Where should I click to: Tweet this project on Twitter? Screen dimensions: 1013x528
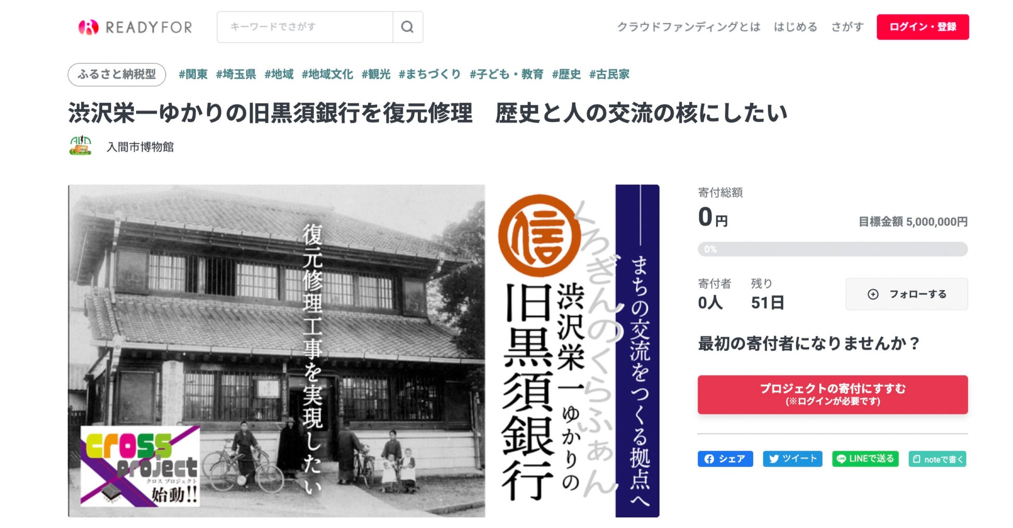point(792,459)
